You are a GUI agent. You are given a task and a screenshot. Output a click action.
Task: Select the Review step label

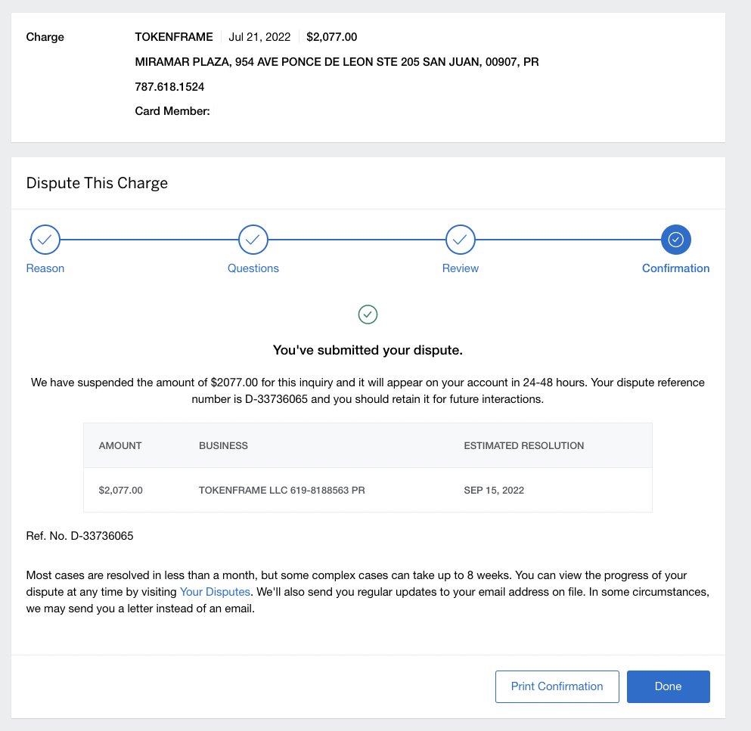point(460,268)
